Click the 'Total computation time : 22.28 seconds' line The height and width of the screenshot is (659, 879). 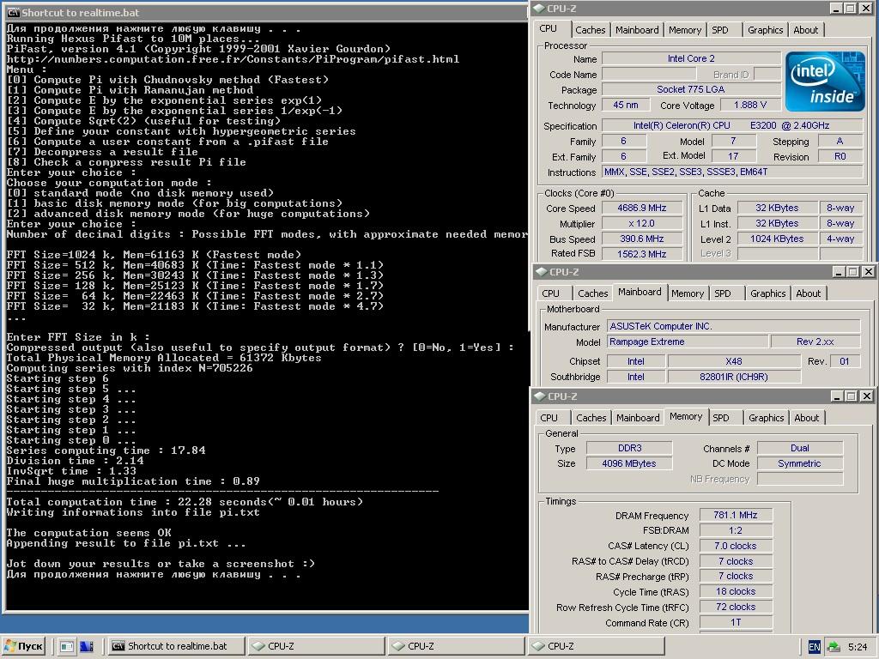[x=185, y=502]
